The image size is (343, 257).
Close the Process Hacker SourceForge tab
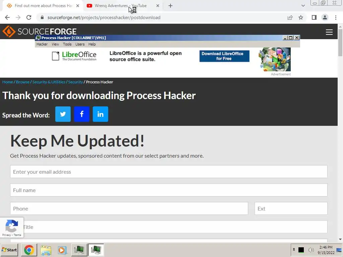[x=78, y=6]
